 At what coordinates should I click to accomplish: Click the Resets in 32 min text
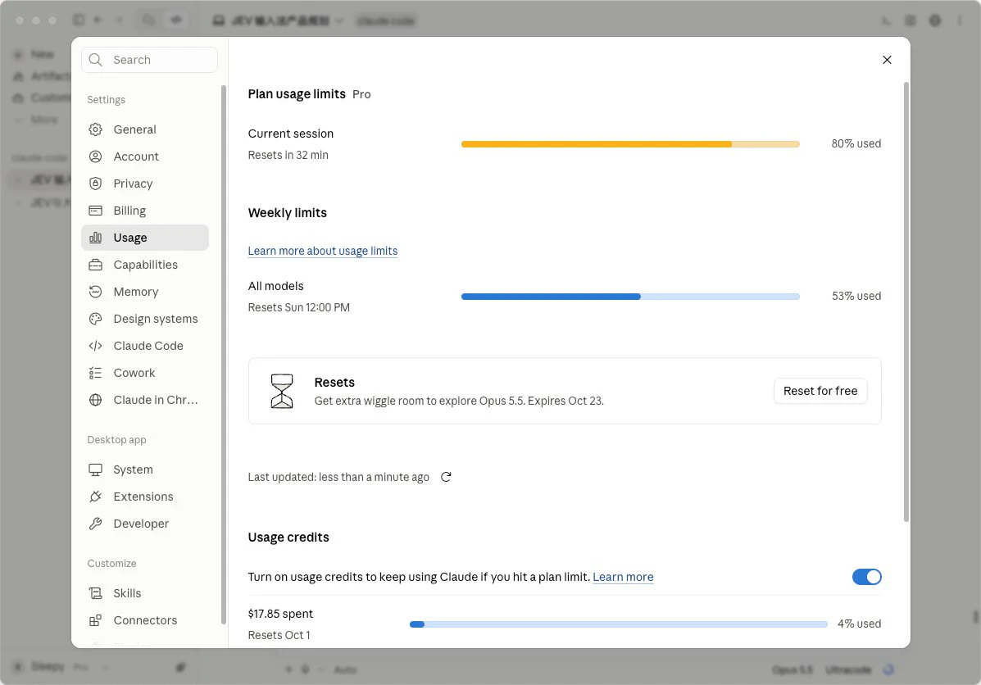(x=288, y=155)
